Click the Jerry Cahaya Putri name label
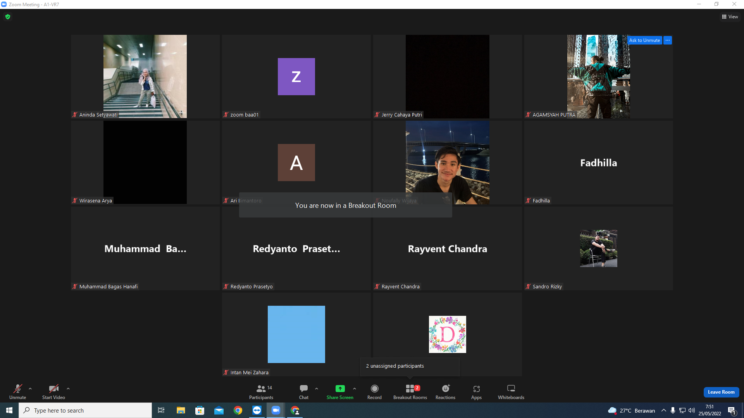Image resolution: width=744 pixels, height=418 pixels. pos(401,115)
